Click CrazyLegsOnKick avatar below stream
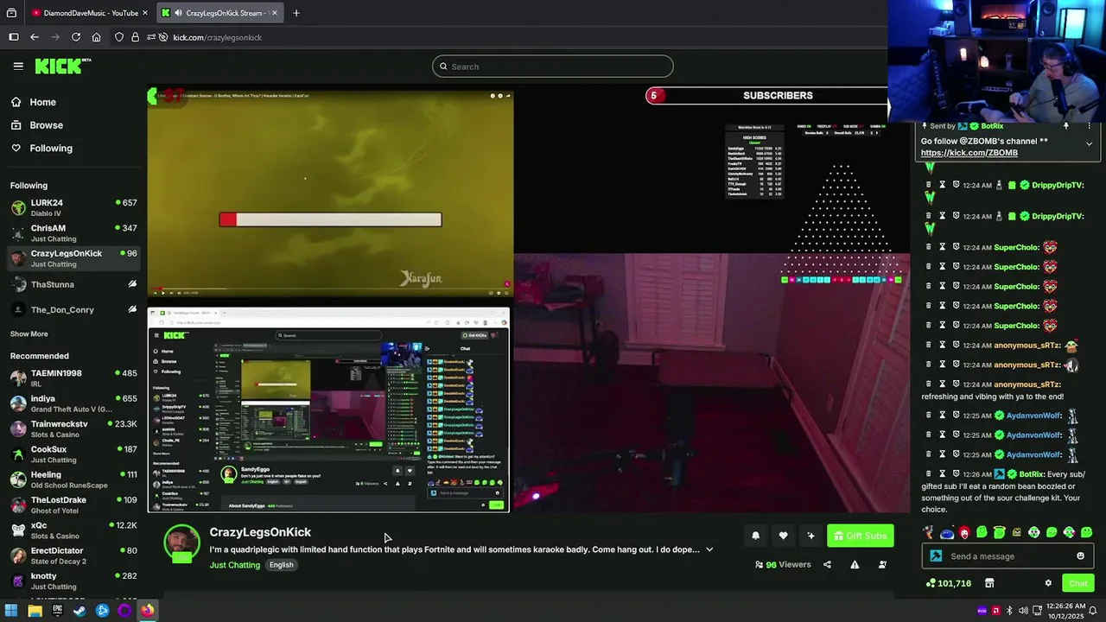 click(181, 543)
